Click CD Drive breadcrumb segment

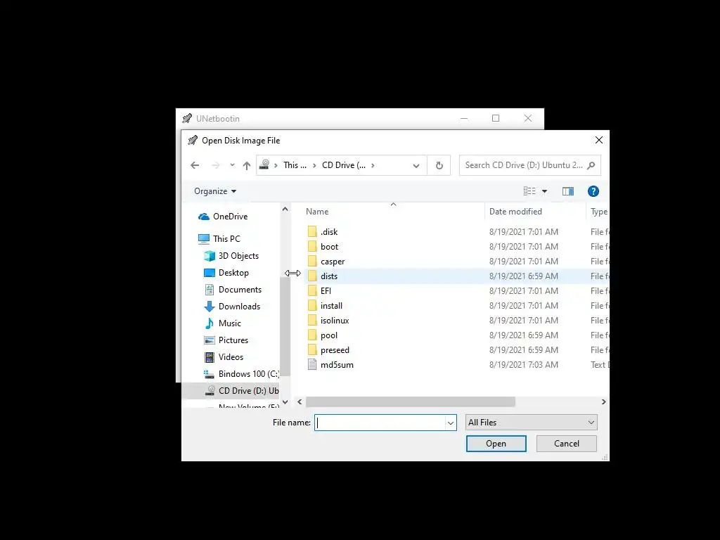[x=343, y=165]
